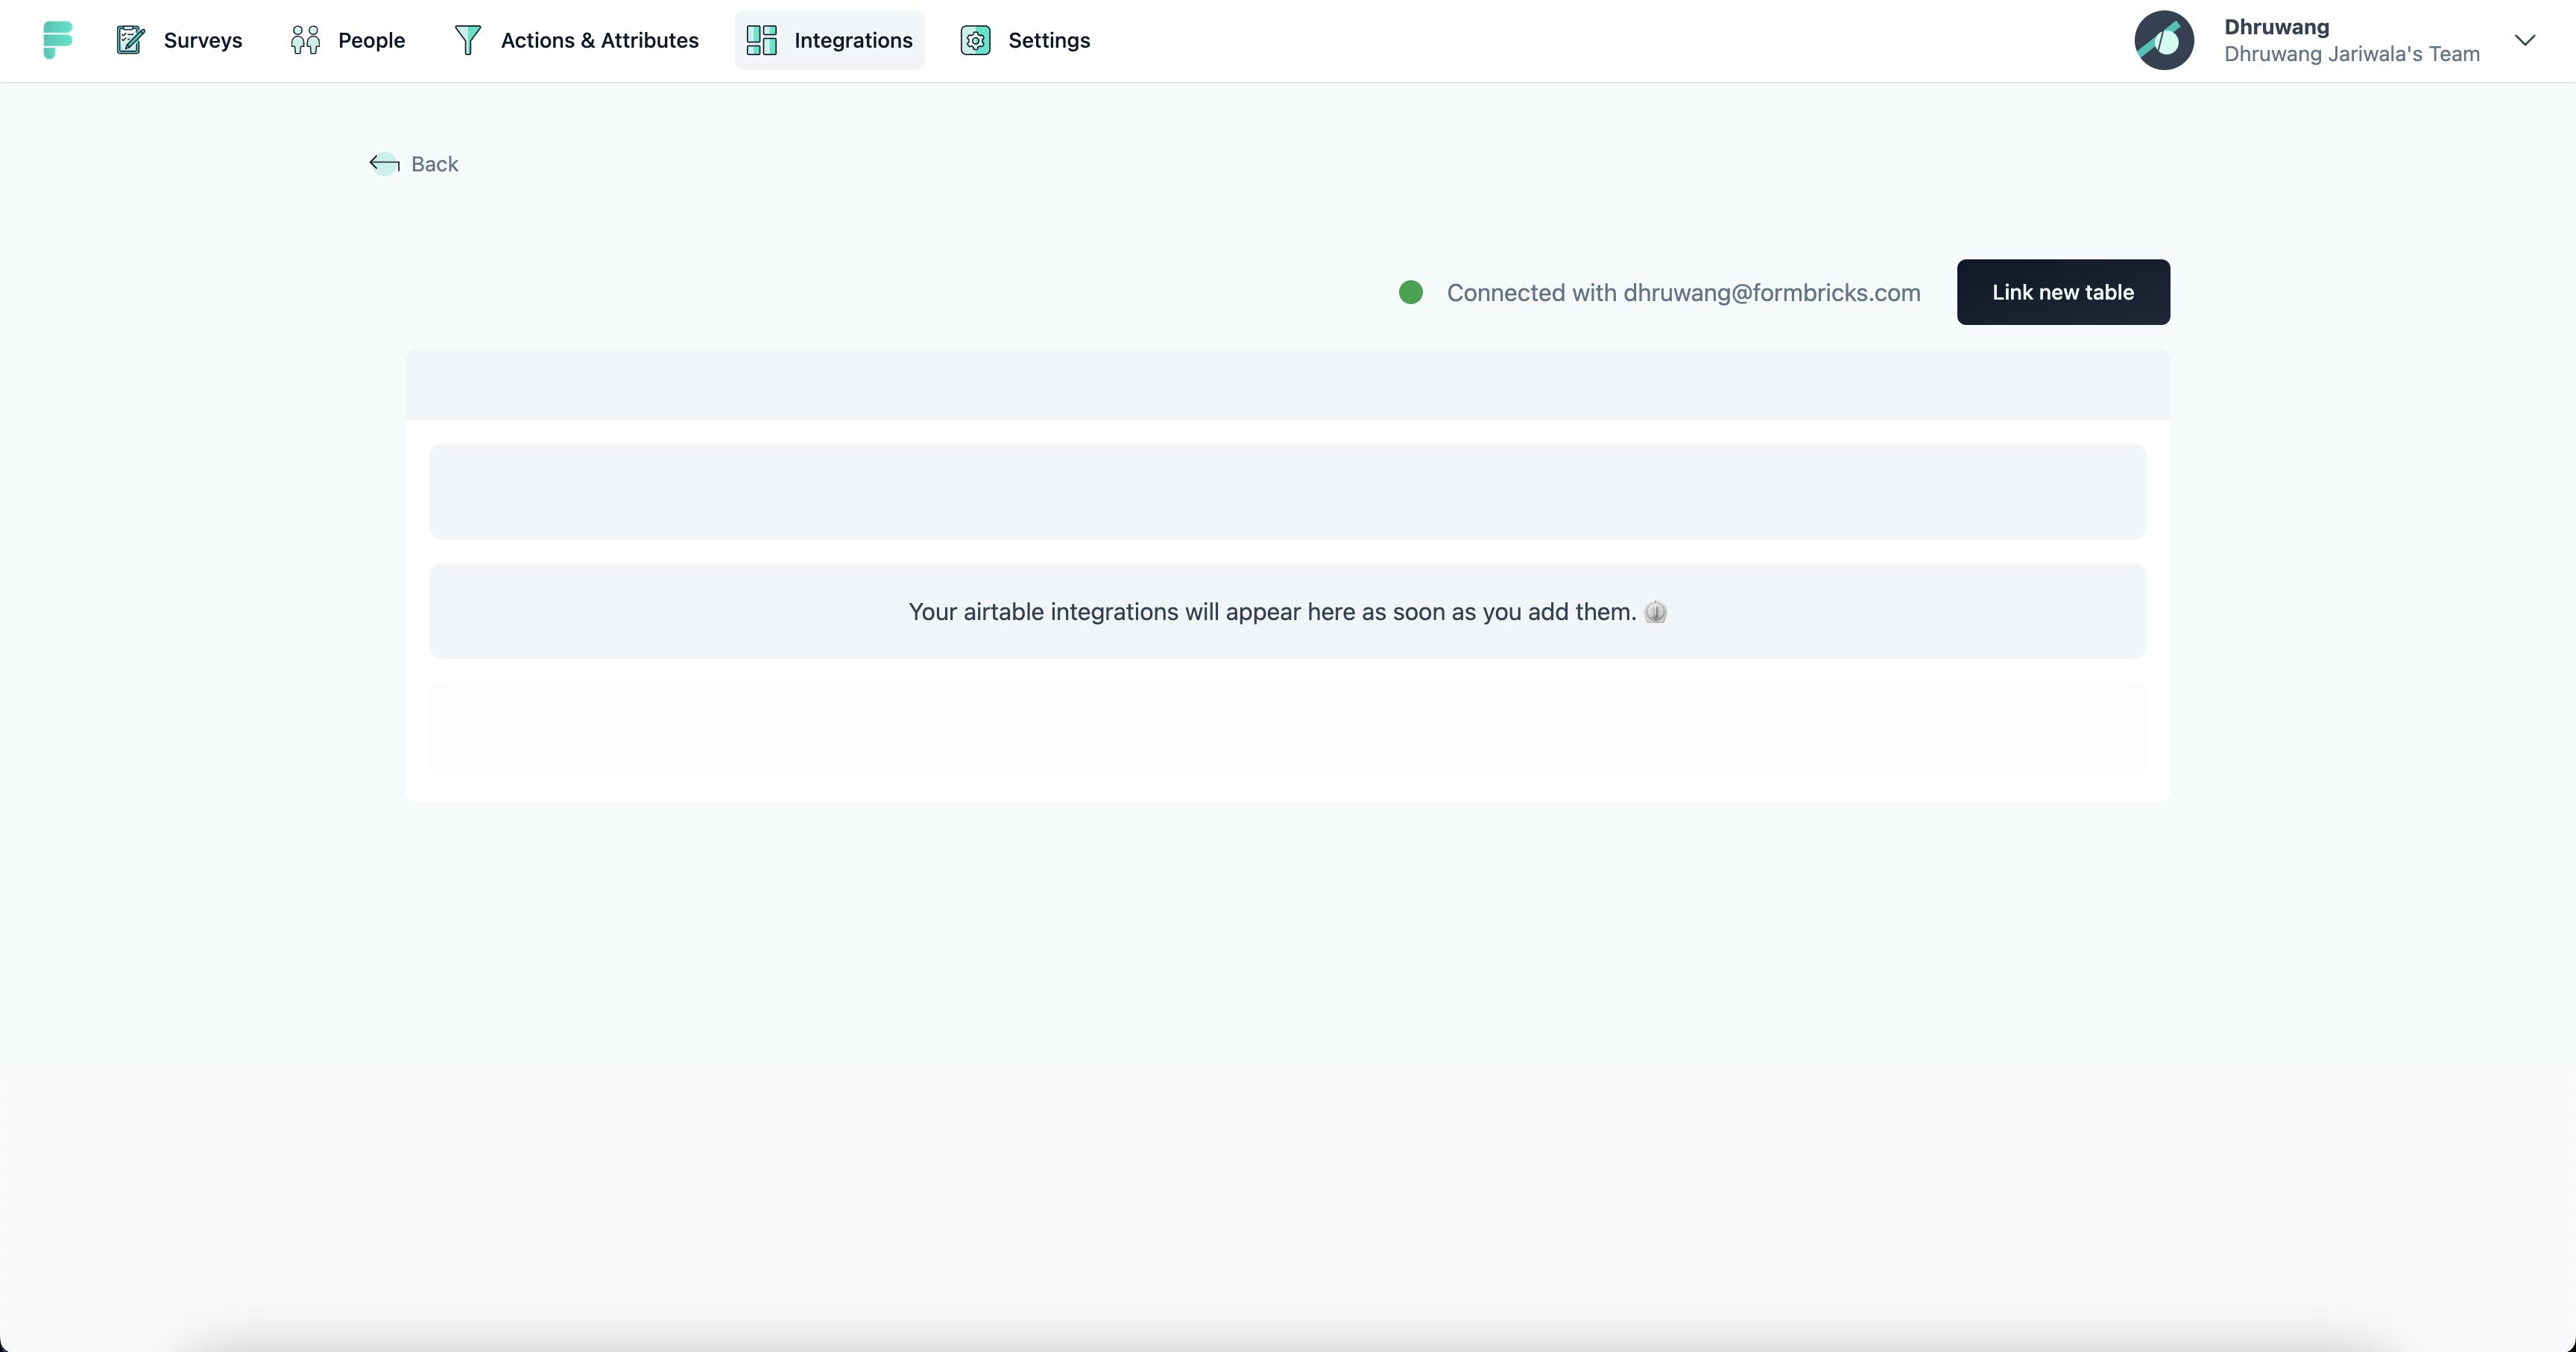Expand the team account dropdown chevron
Screen dimensions: 2576x1352
[2525, 40]
